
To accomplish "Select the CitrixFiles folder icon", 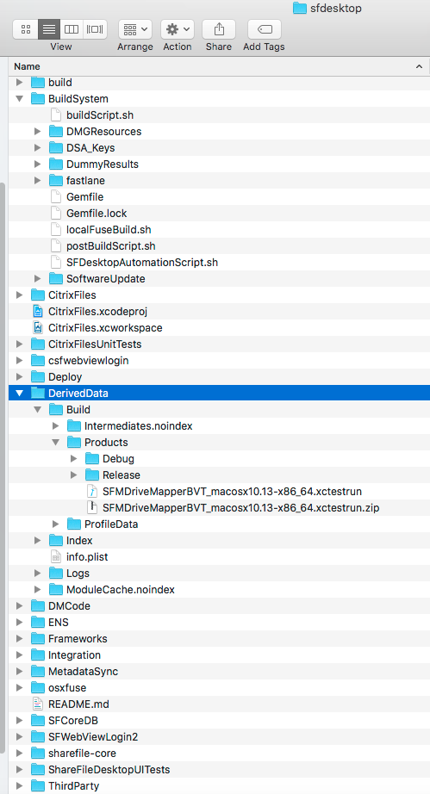I will 37,295.
